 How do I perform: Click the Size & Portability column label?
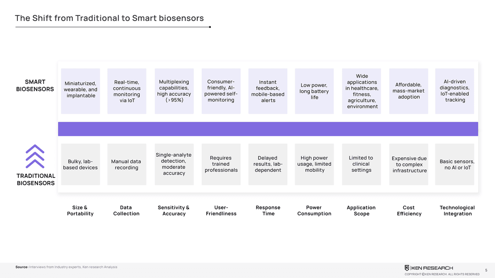click(x=80, y=210)
